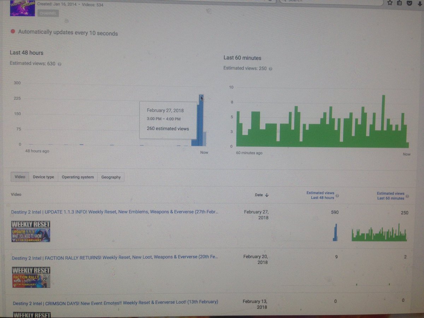424x318 pixels.
Task: Sort by Date using the down arrow
Action: click(267, 195)
